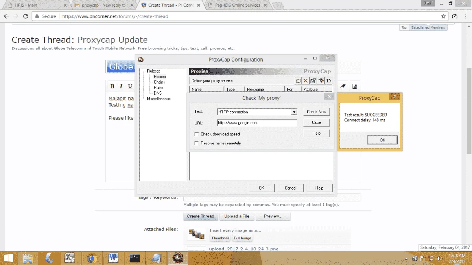Go back in Chrome
Viewport: 472px width, 265px height.
tap(6, 16)
